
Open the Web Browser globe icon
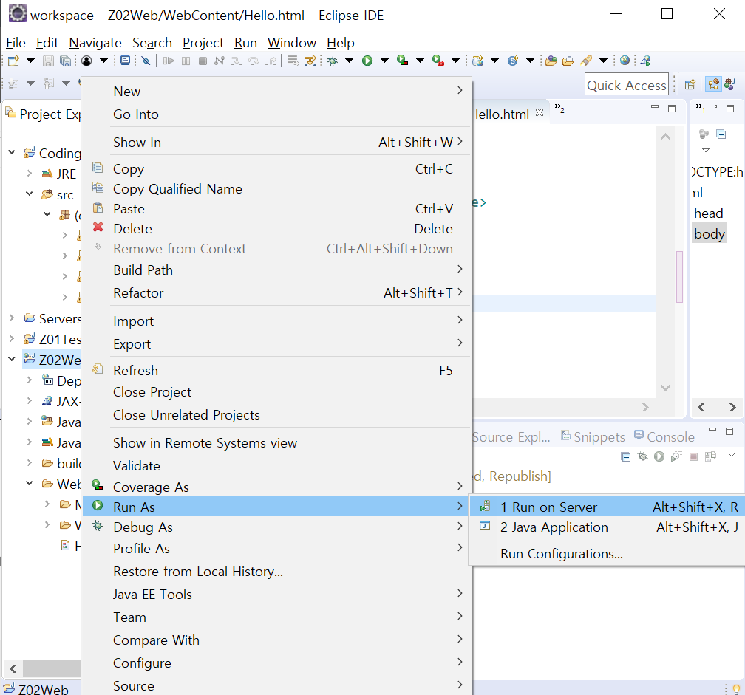(625, 61)
